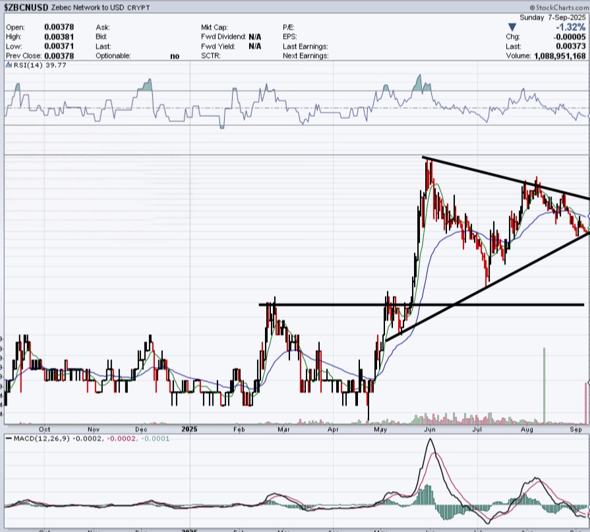Screen dimensions: 590x532
Task: Click the down-triangle price change icon
Action: click(512, 27)
